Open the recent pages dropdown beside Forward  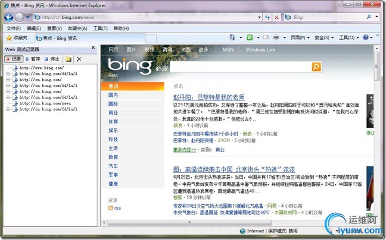click(27, 17)
